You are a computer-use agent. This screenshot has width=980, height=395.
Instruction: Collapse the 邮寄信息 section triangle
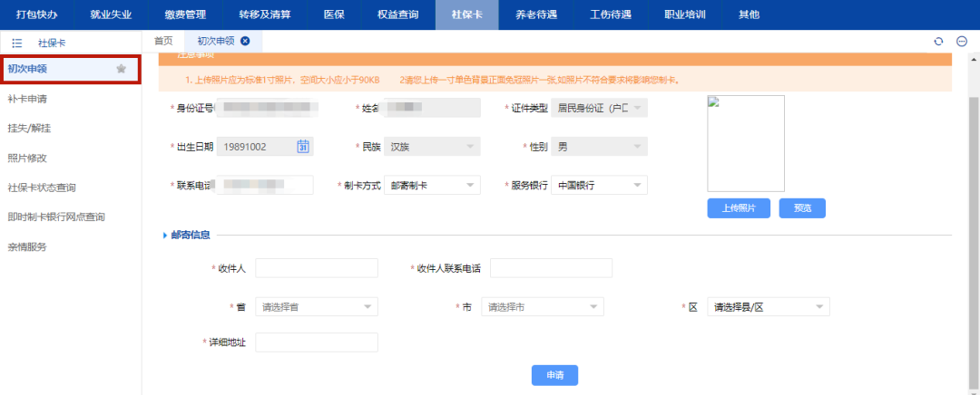165,236
